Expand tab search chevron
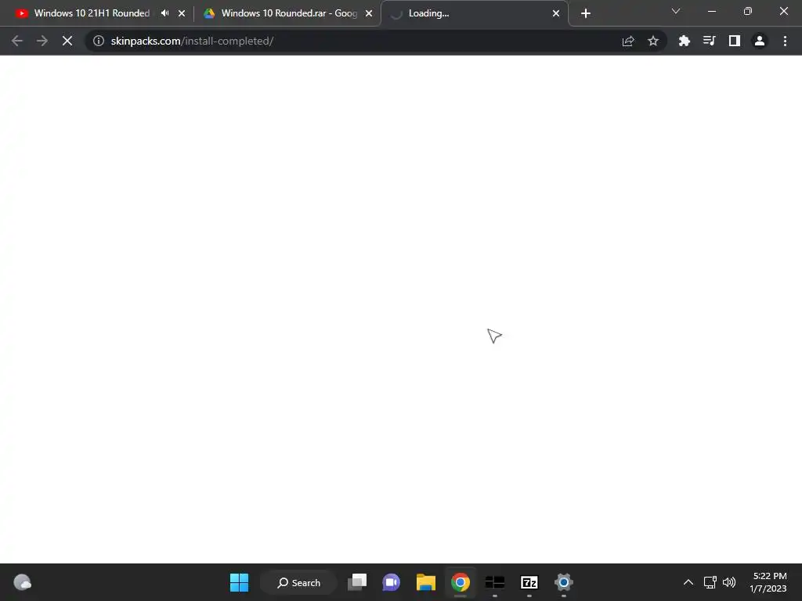 coord(676,11)
